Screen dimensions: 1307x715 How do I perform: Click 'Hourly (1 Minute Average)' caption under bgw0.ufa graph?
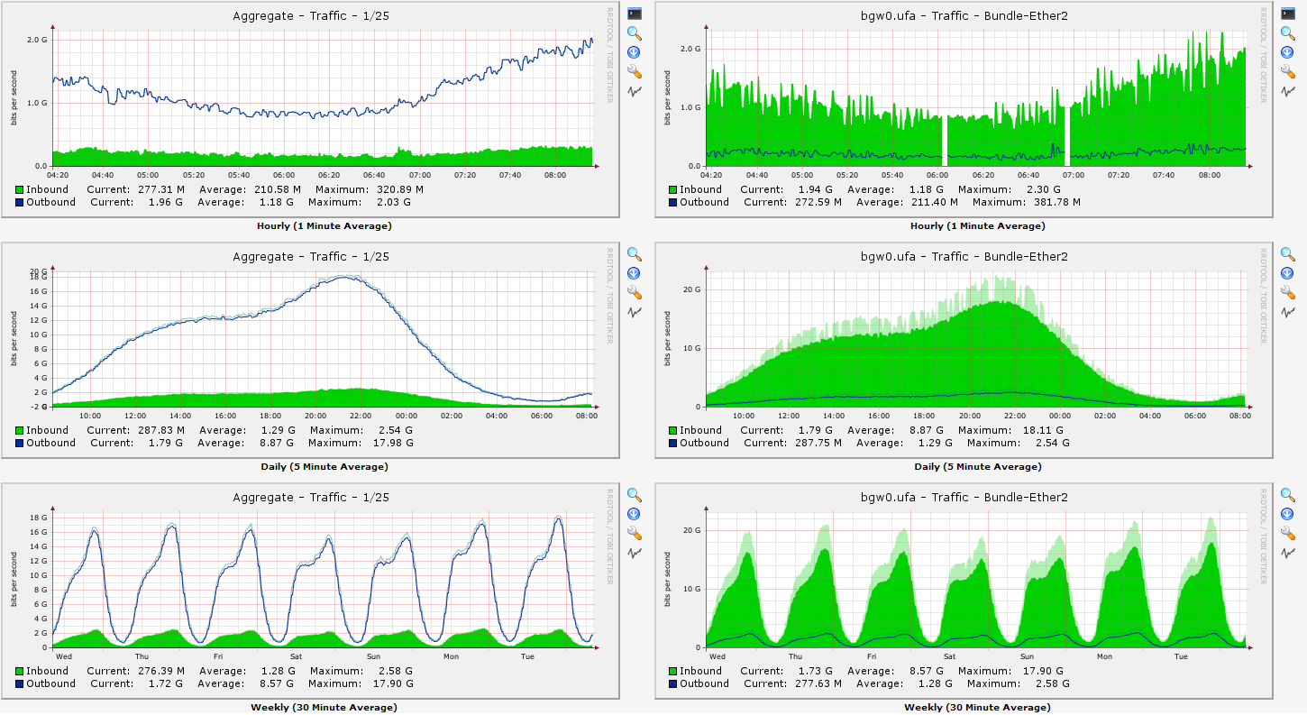(977, 226)
